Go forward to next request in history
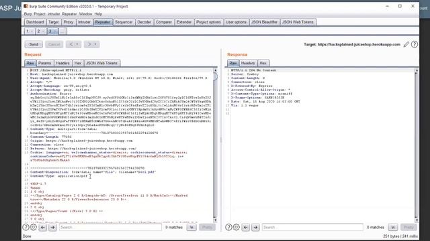 pyautogui.click(x=89, y=44)
